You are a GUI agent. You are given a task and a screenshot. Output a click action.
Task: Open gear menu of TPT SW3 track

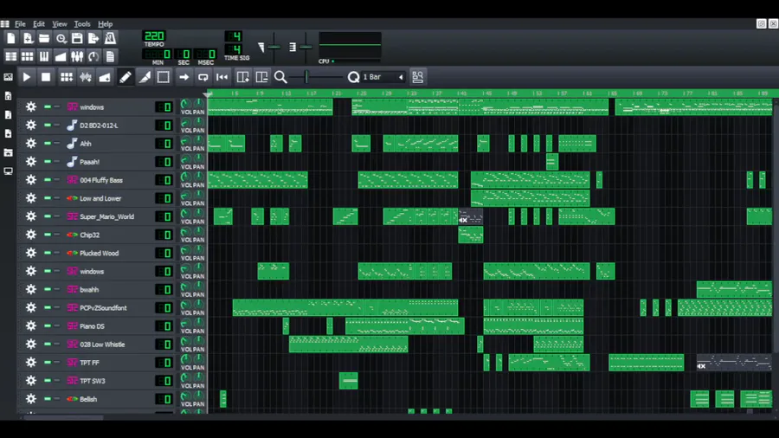tap(31, 380)
